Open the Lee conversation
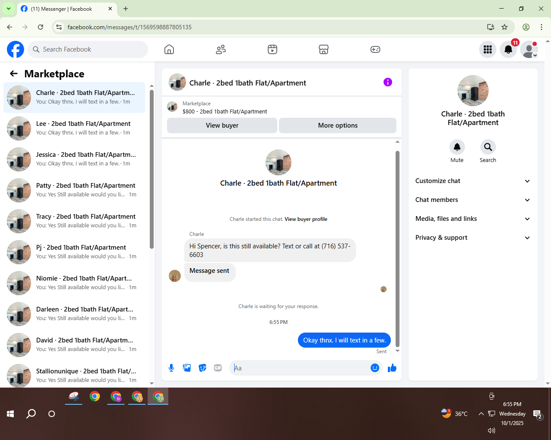 [74, 128]
